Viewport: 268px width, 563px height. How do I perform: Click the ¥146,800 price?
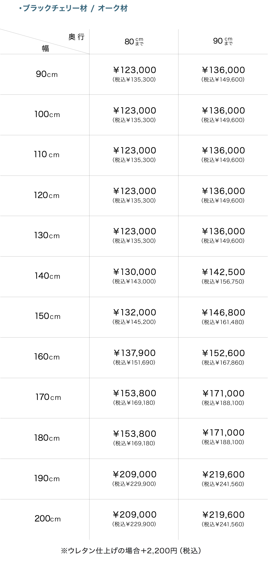click(x=223, y=313)
